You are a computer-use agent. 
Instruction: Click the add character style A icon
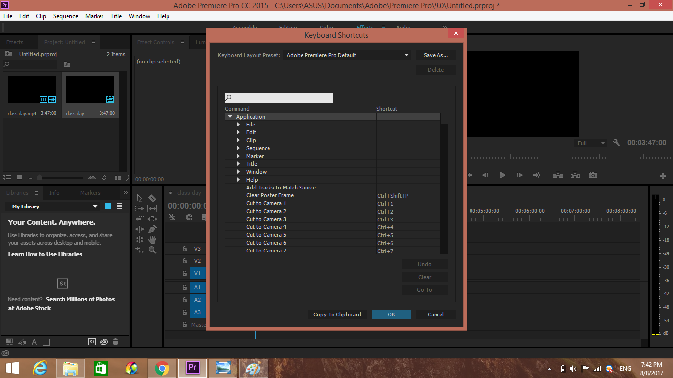(34, 342)
